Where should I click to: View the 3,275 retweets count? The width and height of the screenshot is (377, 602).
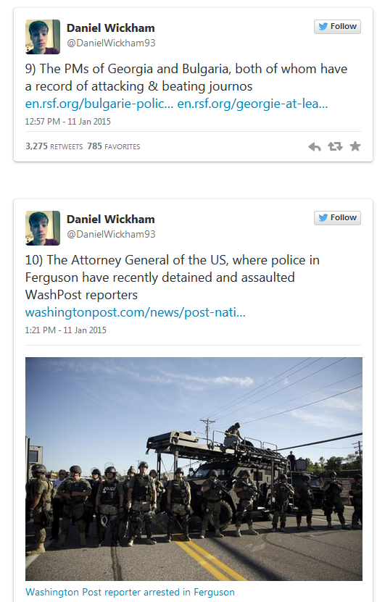coord(54,146)
